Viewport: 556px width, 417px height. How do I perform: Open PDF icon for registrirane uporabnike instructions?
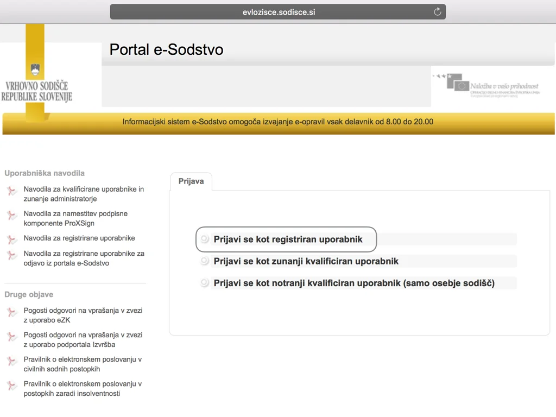pyautogui.click(x=12, y=239)
